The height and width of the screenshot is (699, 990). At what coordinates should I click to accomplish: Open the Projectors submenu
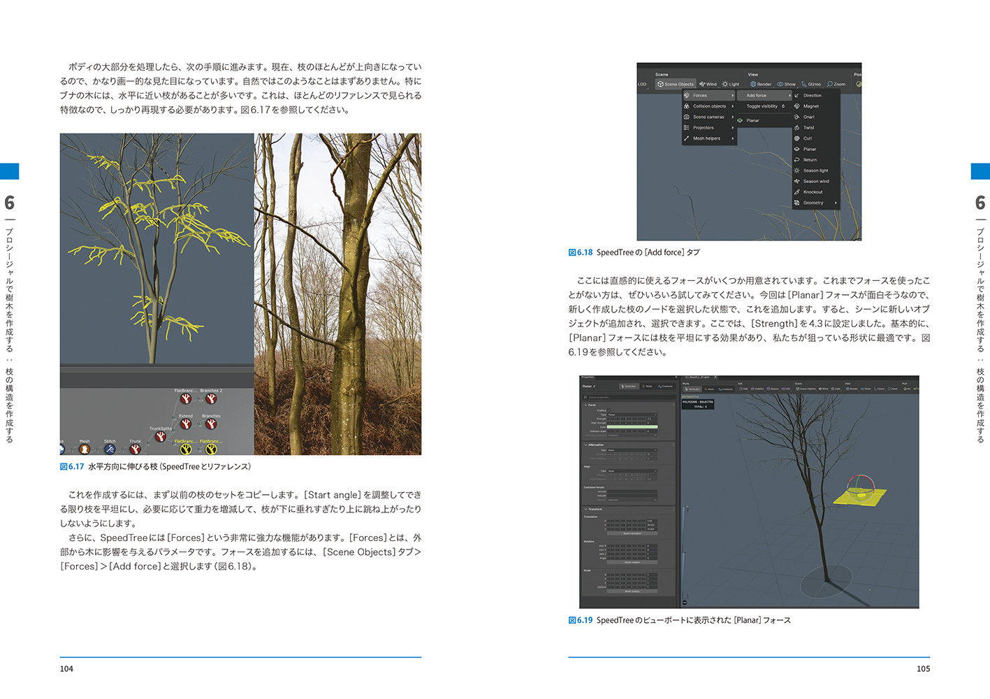[x=709, y=127]
